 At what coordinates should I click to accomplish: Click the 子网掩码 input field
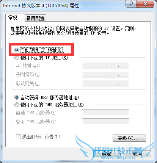point(105,74)
